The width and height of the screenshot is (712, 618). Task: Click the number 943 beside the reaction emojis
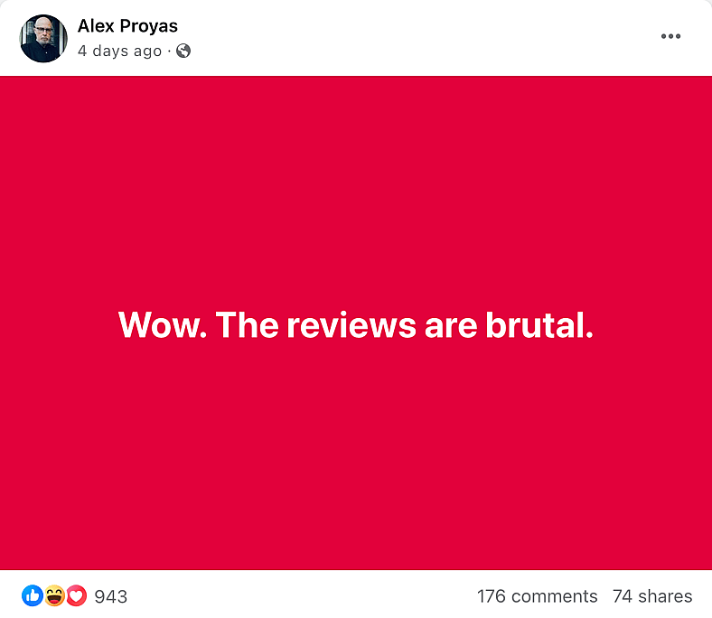click(110, 596)
